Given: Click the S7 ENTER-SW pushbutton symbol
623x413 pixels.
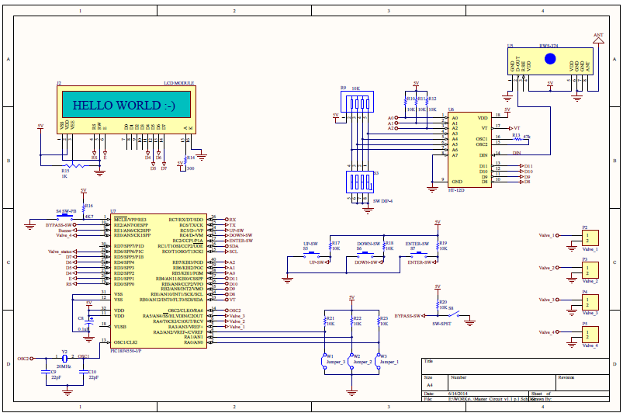Looking at the screenshot, I should click(x=419, y=254).
